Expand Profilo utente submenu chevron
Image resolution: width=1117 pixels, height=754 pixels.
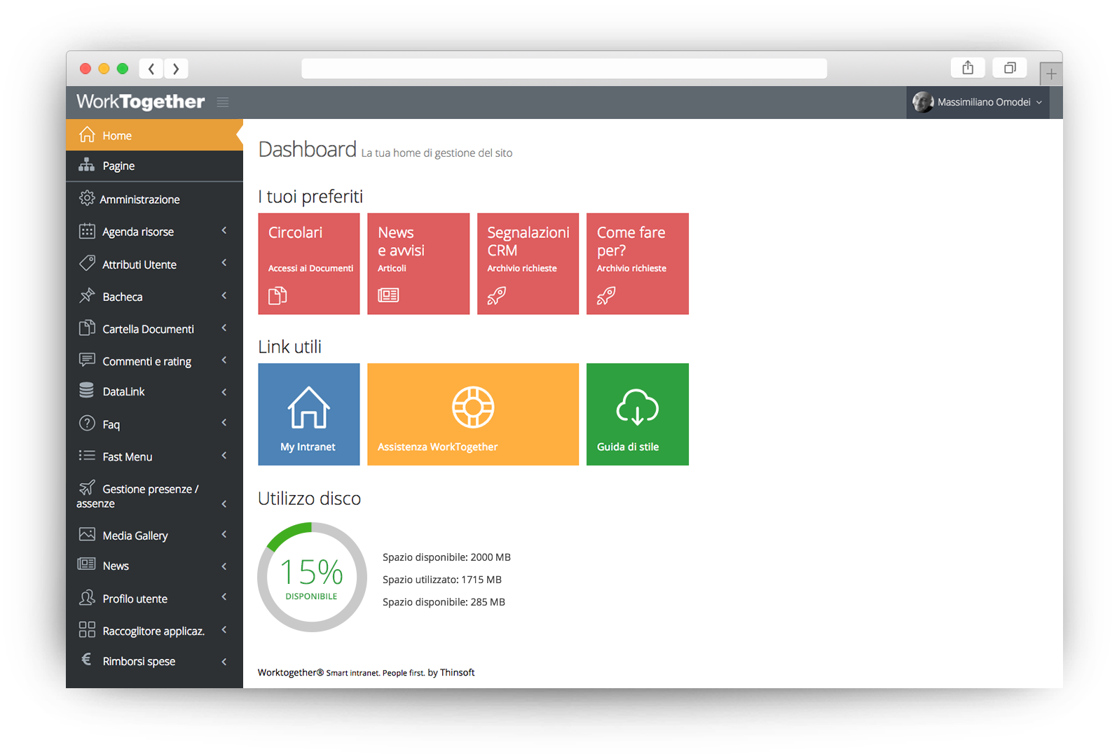coord(224,596)
